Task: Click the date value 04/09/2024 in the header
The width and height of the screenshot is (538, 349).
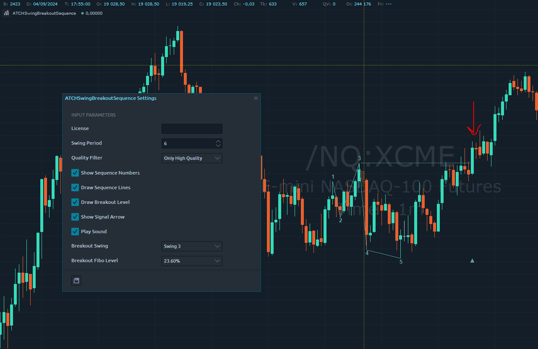Action: tap(45, 4)
